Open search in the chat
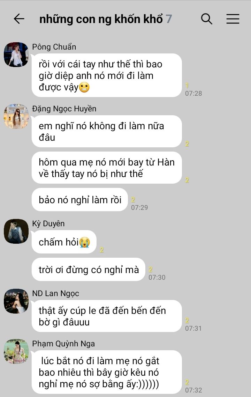 (206, 19)
